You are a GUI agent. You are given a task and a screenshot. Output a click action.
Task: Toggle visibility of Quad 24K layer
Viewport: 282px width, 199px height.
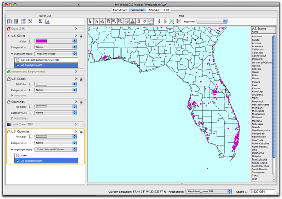pyautogui.click(x=81, y=29)
